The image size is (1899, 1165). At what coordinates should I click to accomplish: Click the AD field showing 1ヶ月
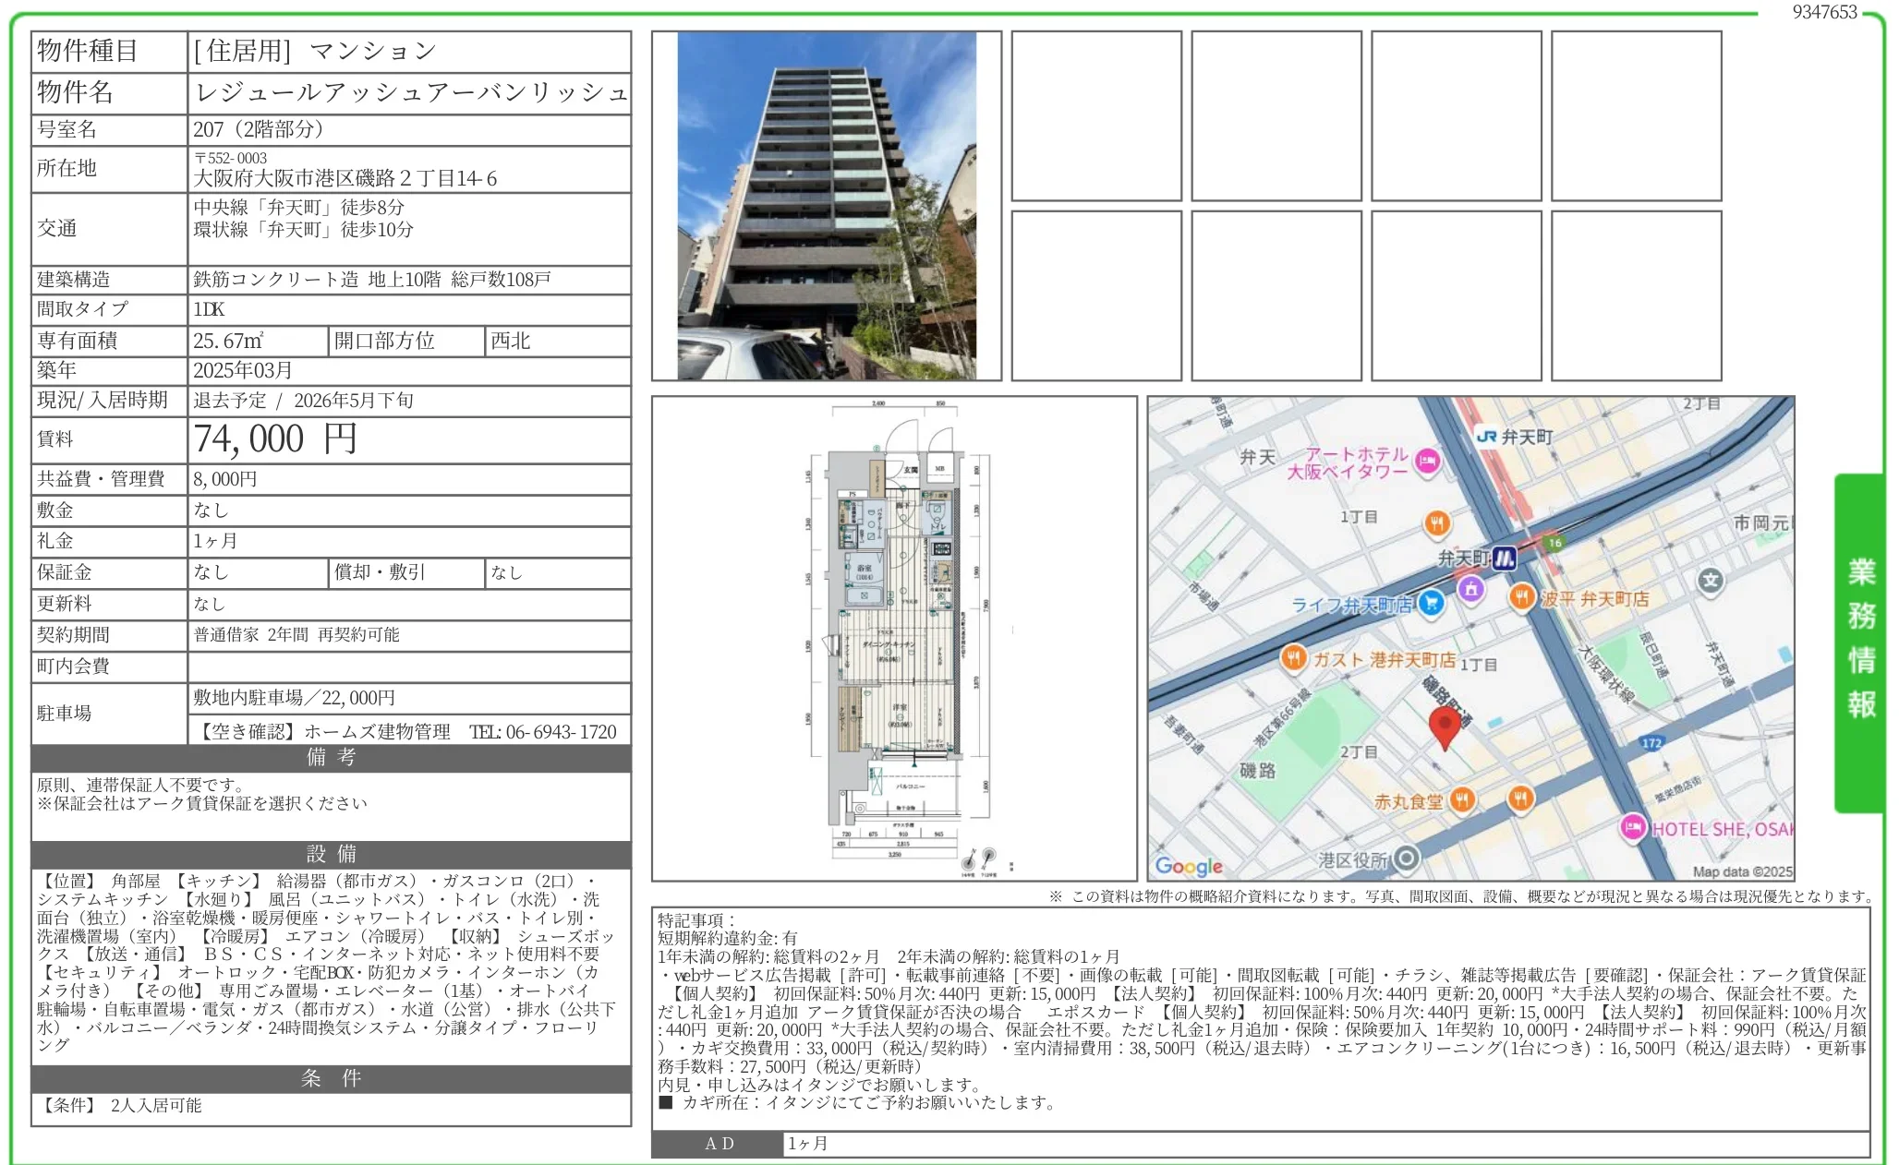808,1144
